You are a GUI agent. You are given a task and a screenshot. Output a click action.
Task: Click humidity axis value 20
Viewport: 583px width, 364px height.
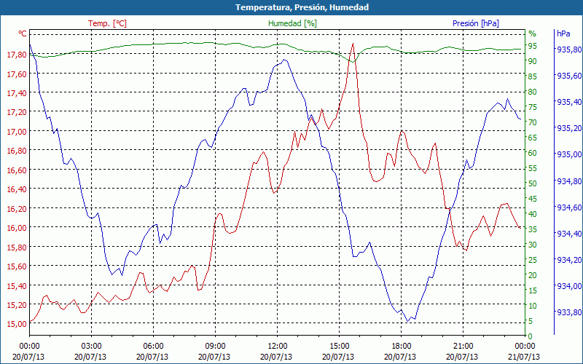point(533,275)
